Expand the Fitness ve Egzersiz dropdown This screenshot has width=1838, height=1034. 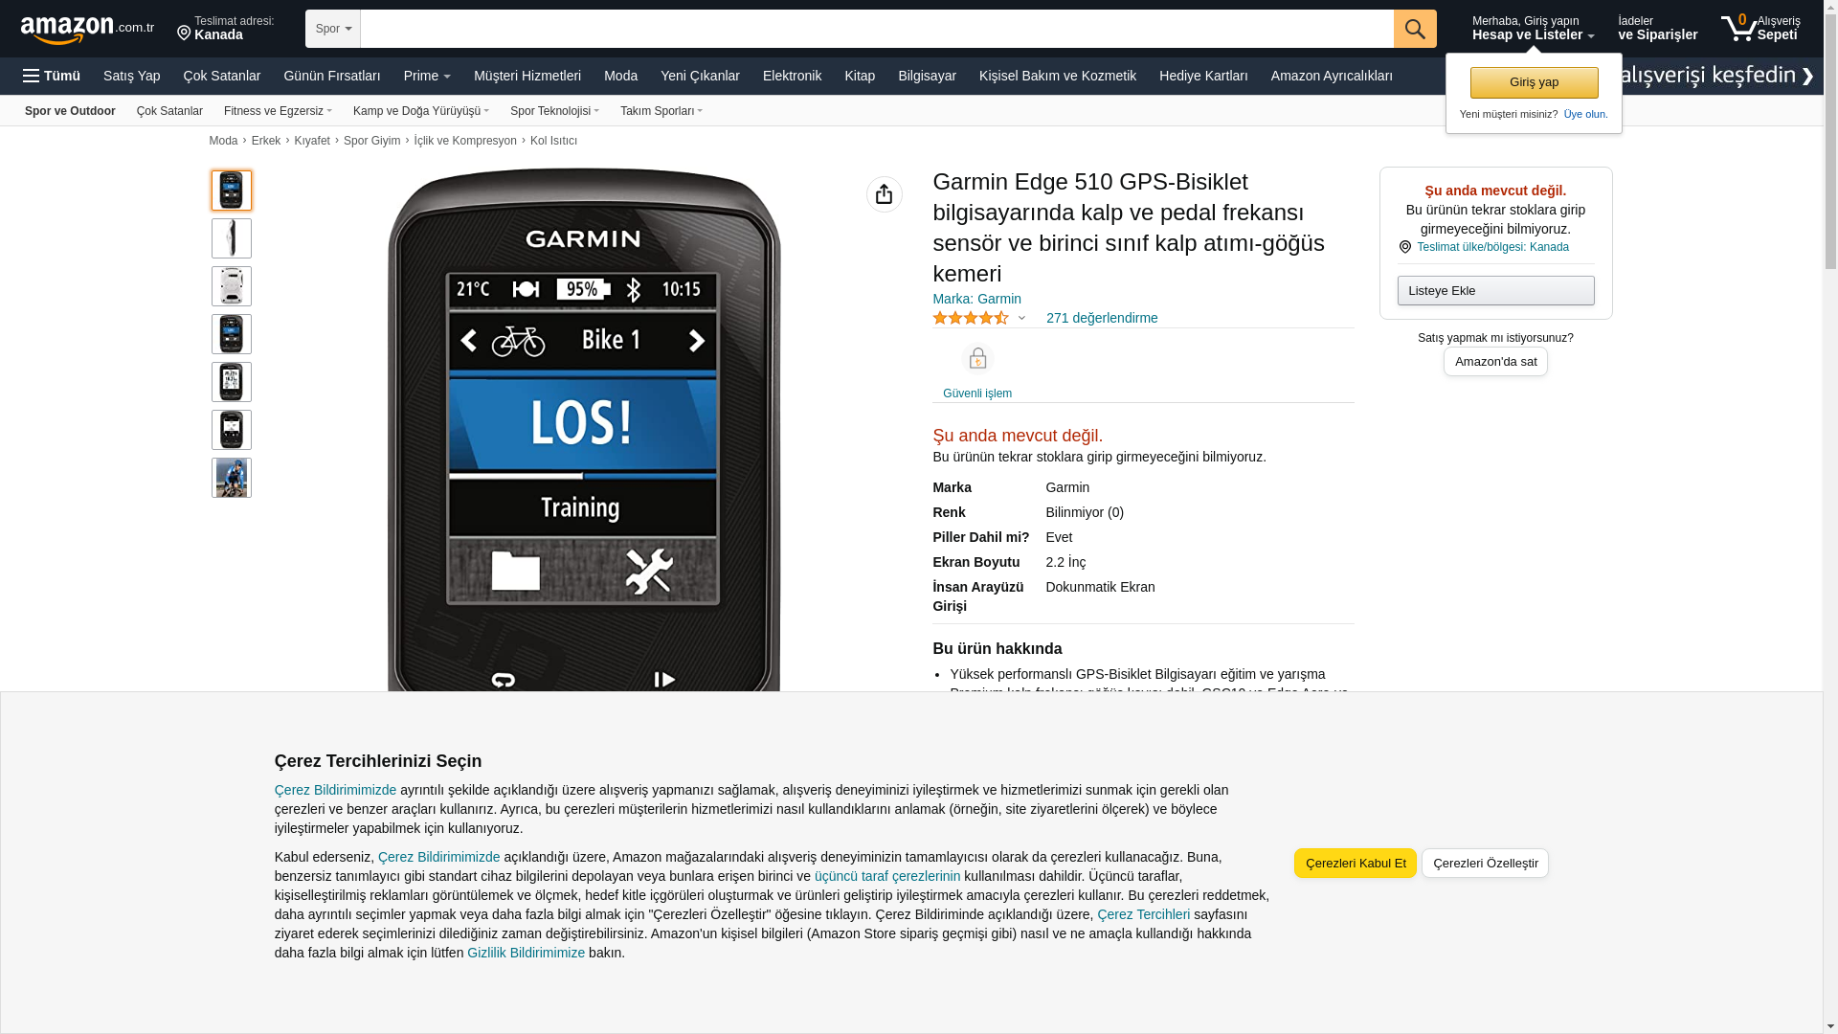pyautogui.click(x=278, y=111)
